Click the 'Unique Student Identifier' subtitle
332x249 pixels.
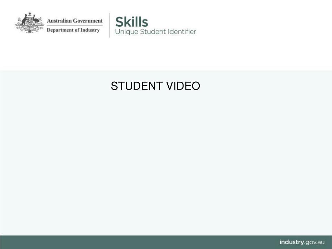point(156,32)
